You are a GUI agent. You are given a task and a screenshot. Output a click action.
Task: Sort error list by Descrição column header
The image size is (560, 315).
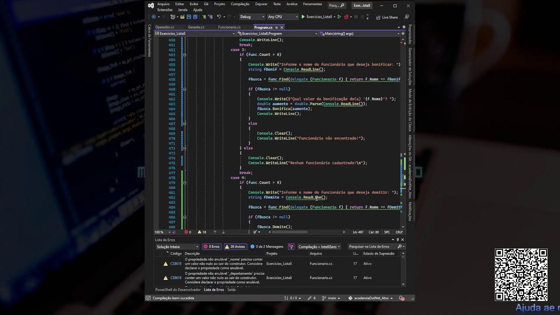(192, 253)
